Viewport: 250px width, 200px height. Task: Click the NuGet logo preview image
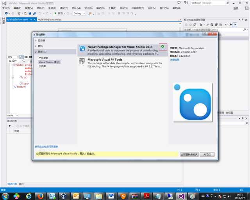pos(193,102)
